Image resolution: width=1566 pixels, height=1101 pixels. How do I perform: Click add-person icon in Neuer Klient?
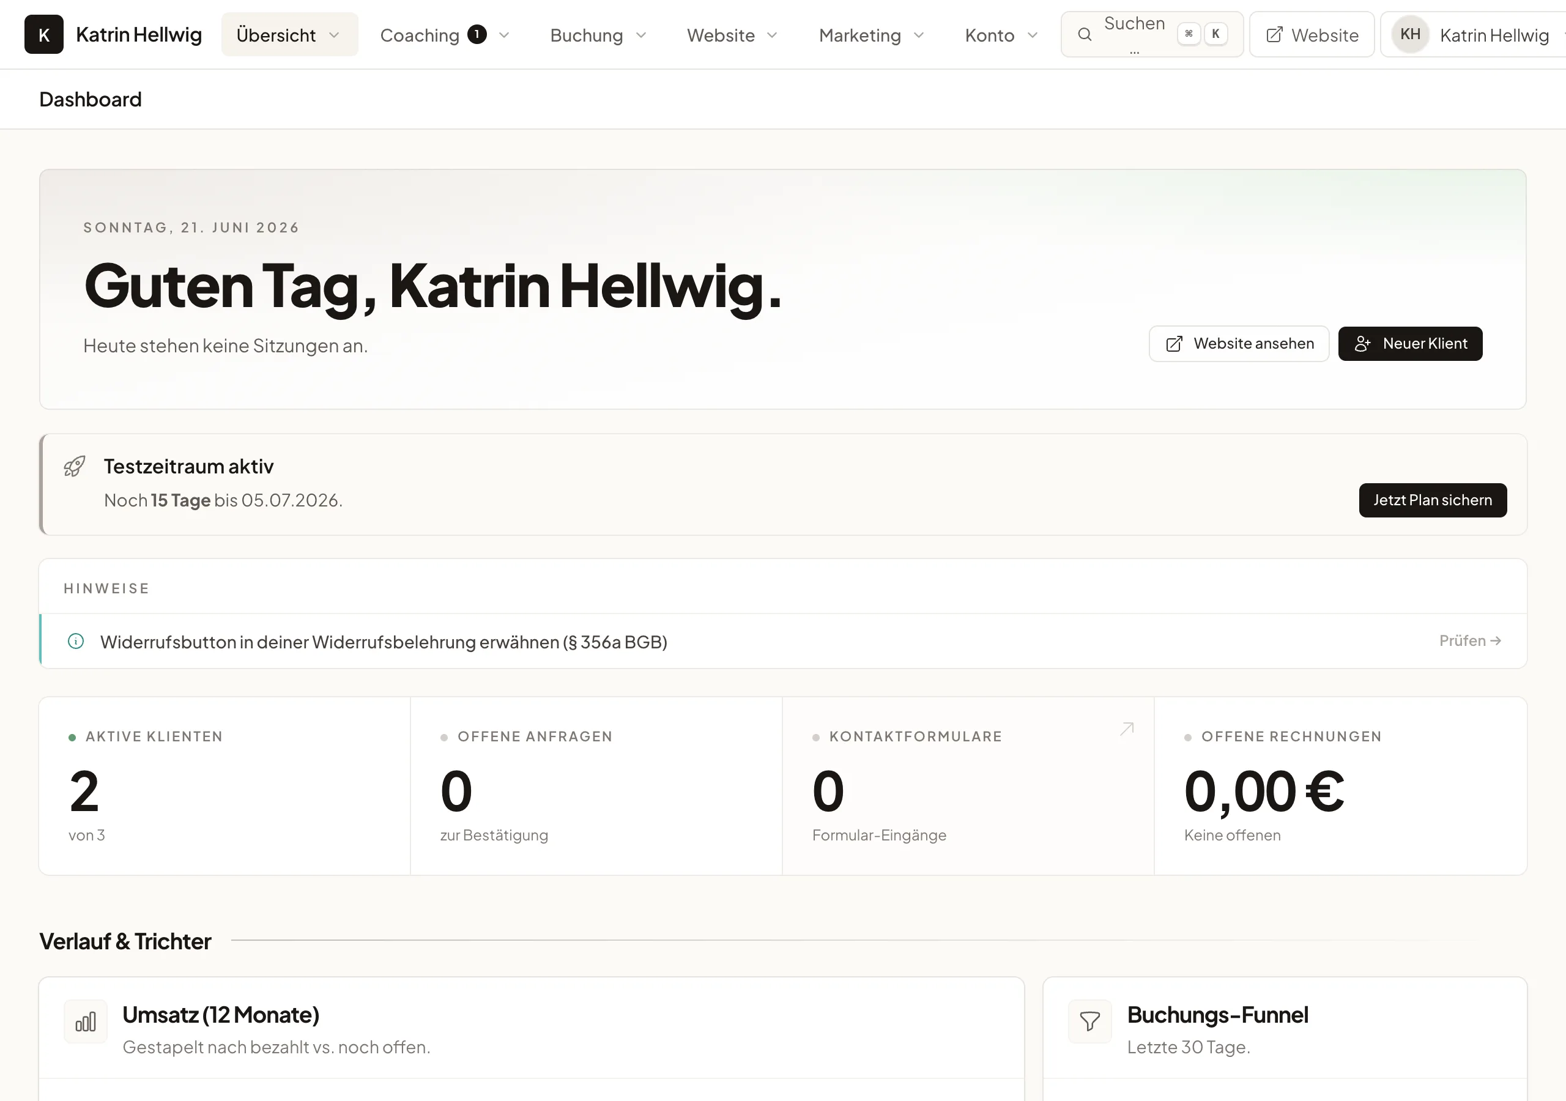coord(1362,344)
